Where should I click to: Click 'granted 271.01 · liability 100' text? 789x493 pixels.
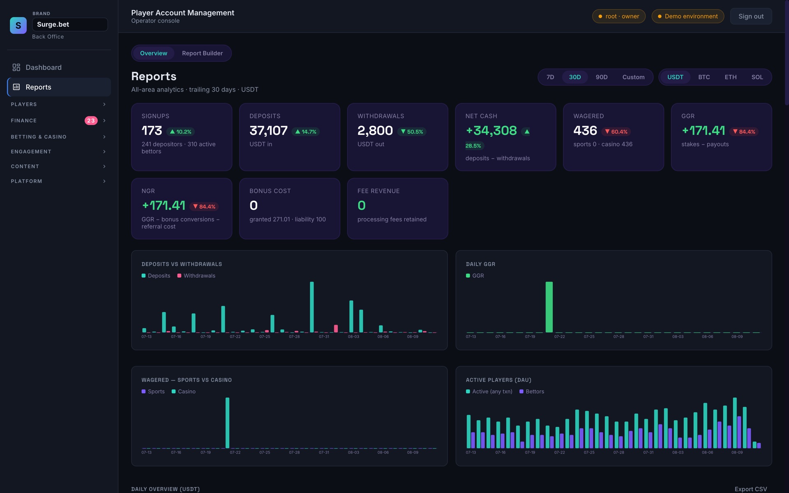(288, 219)
